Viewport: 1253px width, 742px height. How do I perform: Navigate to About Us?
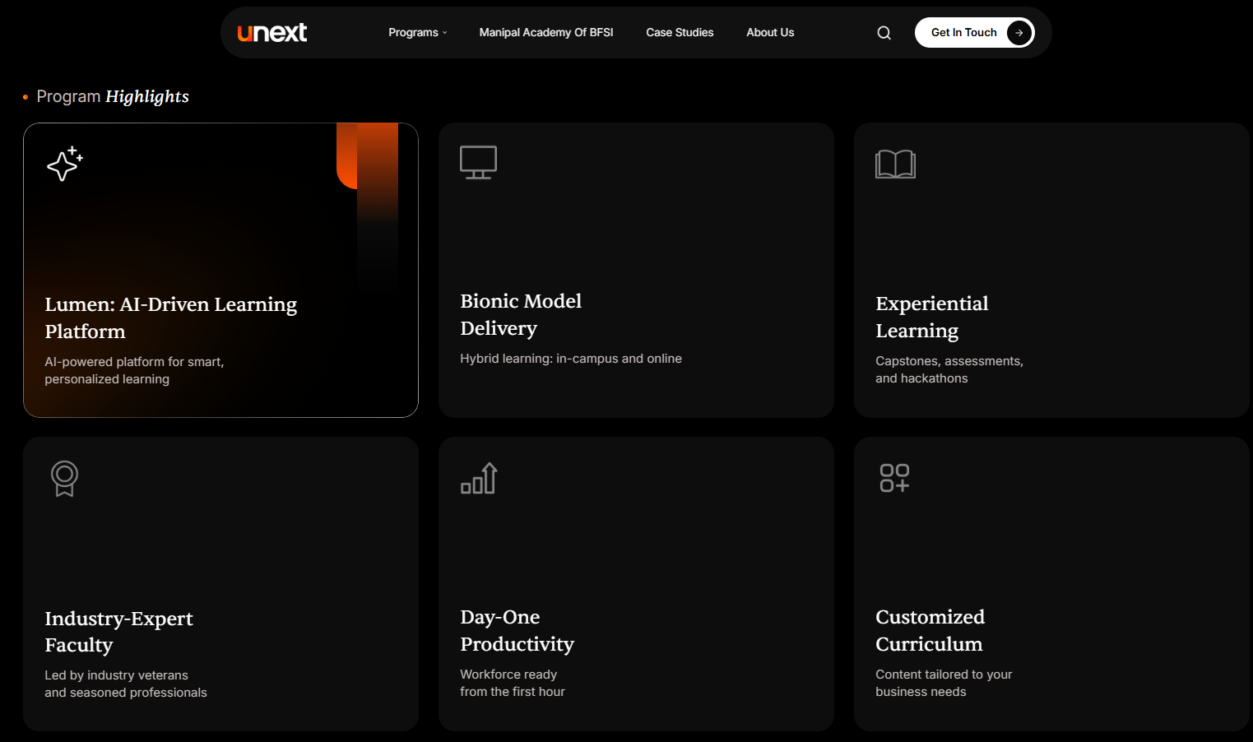770,32
